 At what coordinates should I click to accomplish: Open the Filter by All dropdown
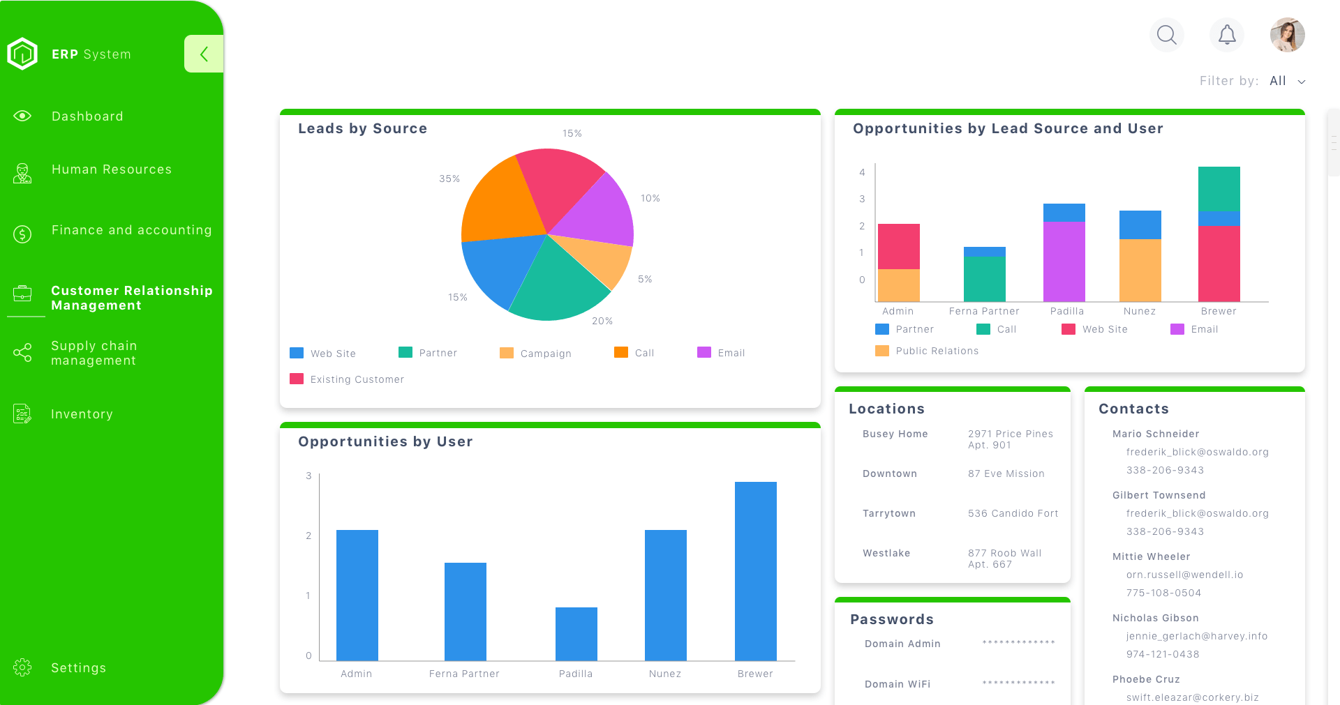coord(1278,81)
